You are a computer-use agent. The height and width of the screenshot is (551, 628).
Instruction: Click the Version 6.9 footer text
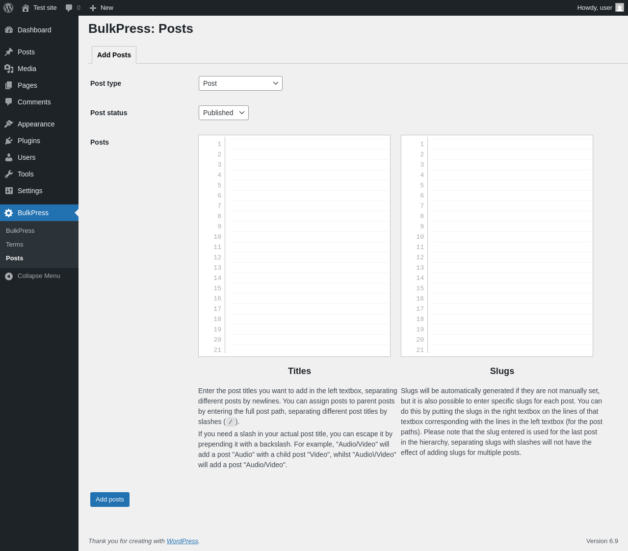[x=602, y=541]
